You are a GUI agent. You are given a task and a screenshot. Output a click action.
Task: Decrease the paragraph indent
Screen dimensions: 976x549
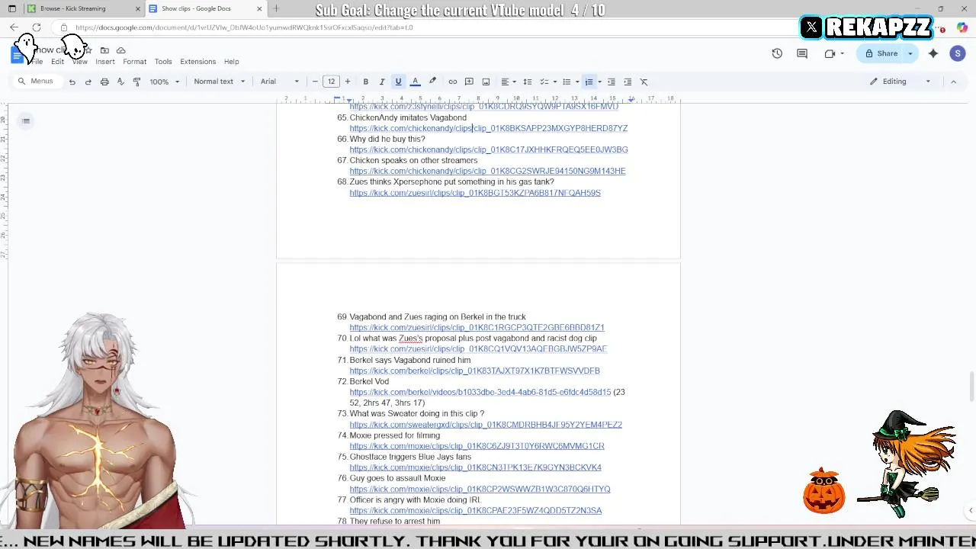(611, 82)
